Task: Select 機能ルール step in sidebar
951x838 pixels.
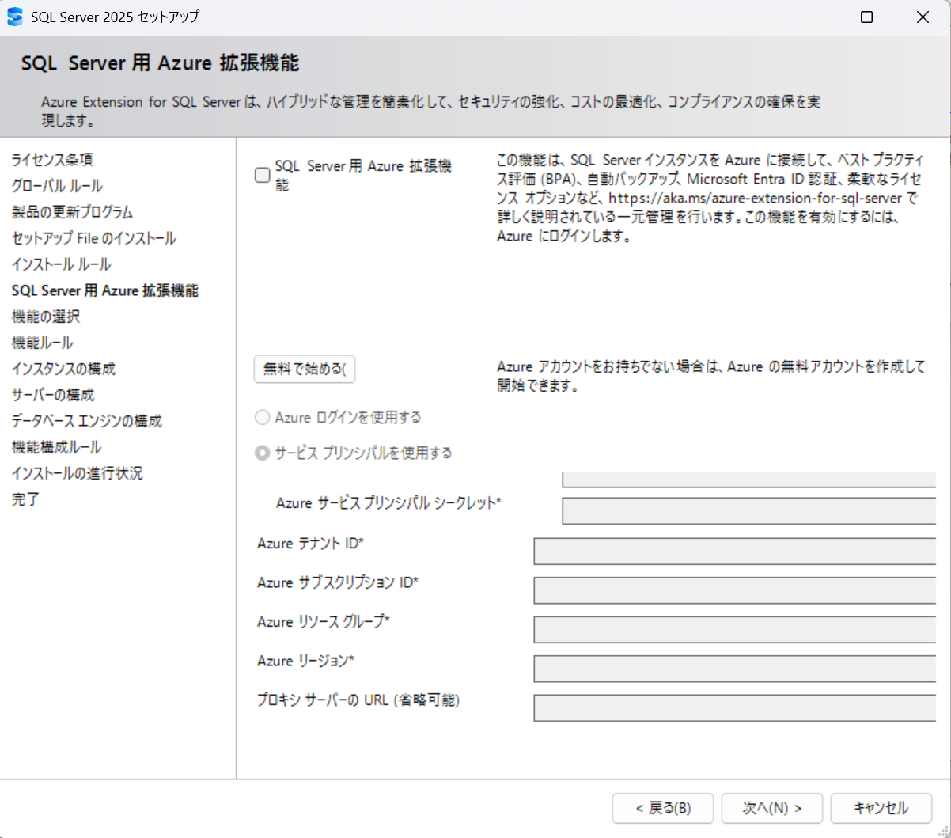Action: point(42,343)
